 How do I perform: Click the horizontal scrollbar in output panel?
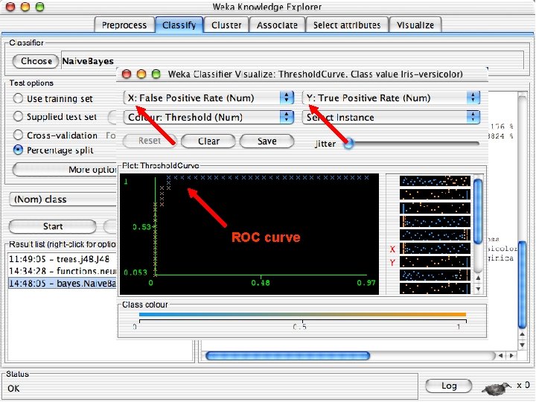coord(287,356)
